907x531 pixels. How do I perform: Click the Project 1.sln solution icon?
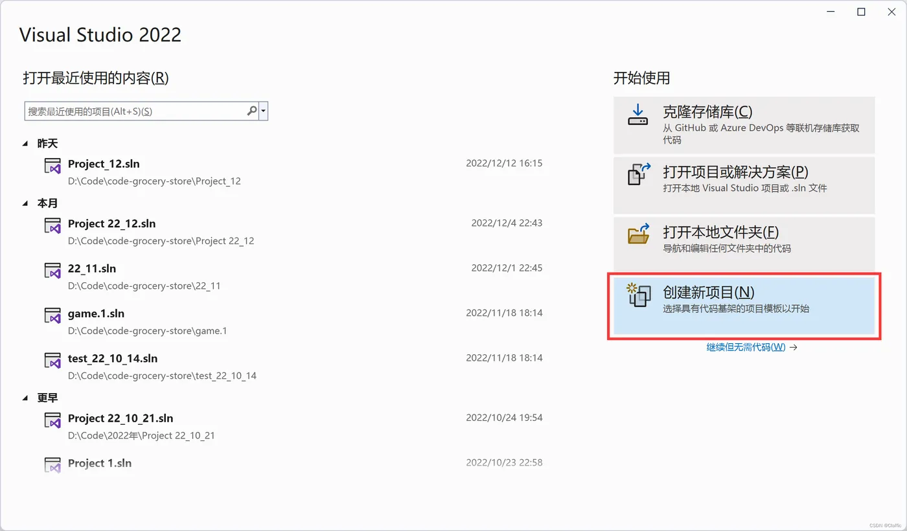52,465
